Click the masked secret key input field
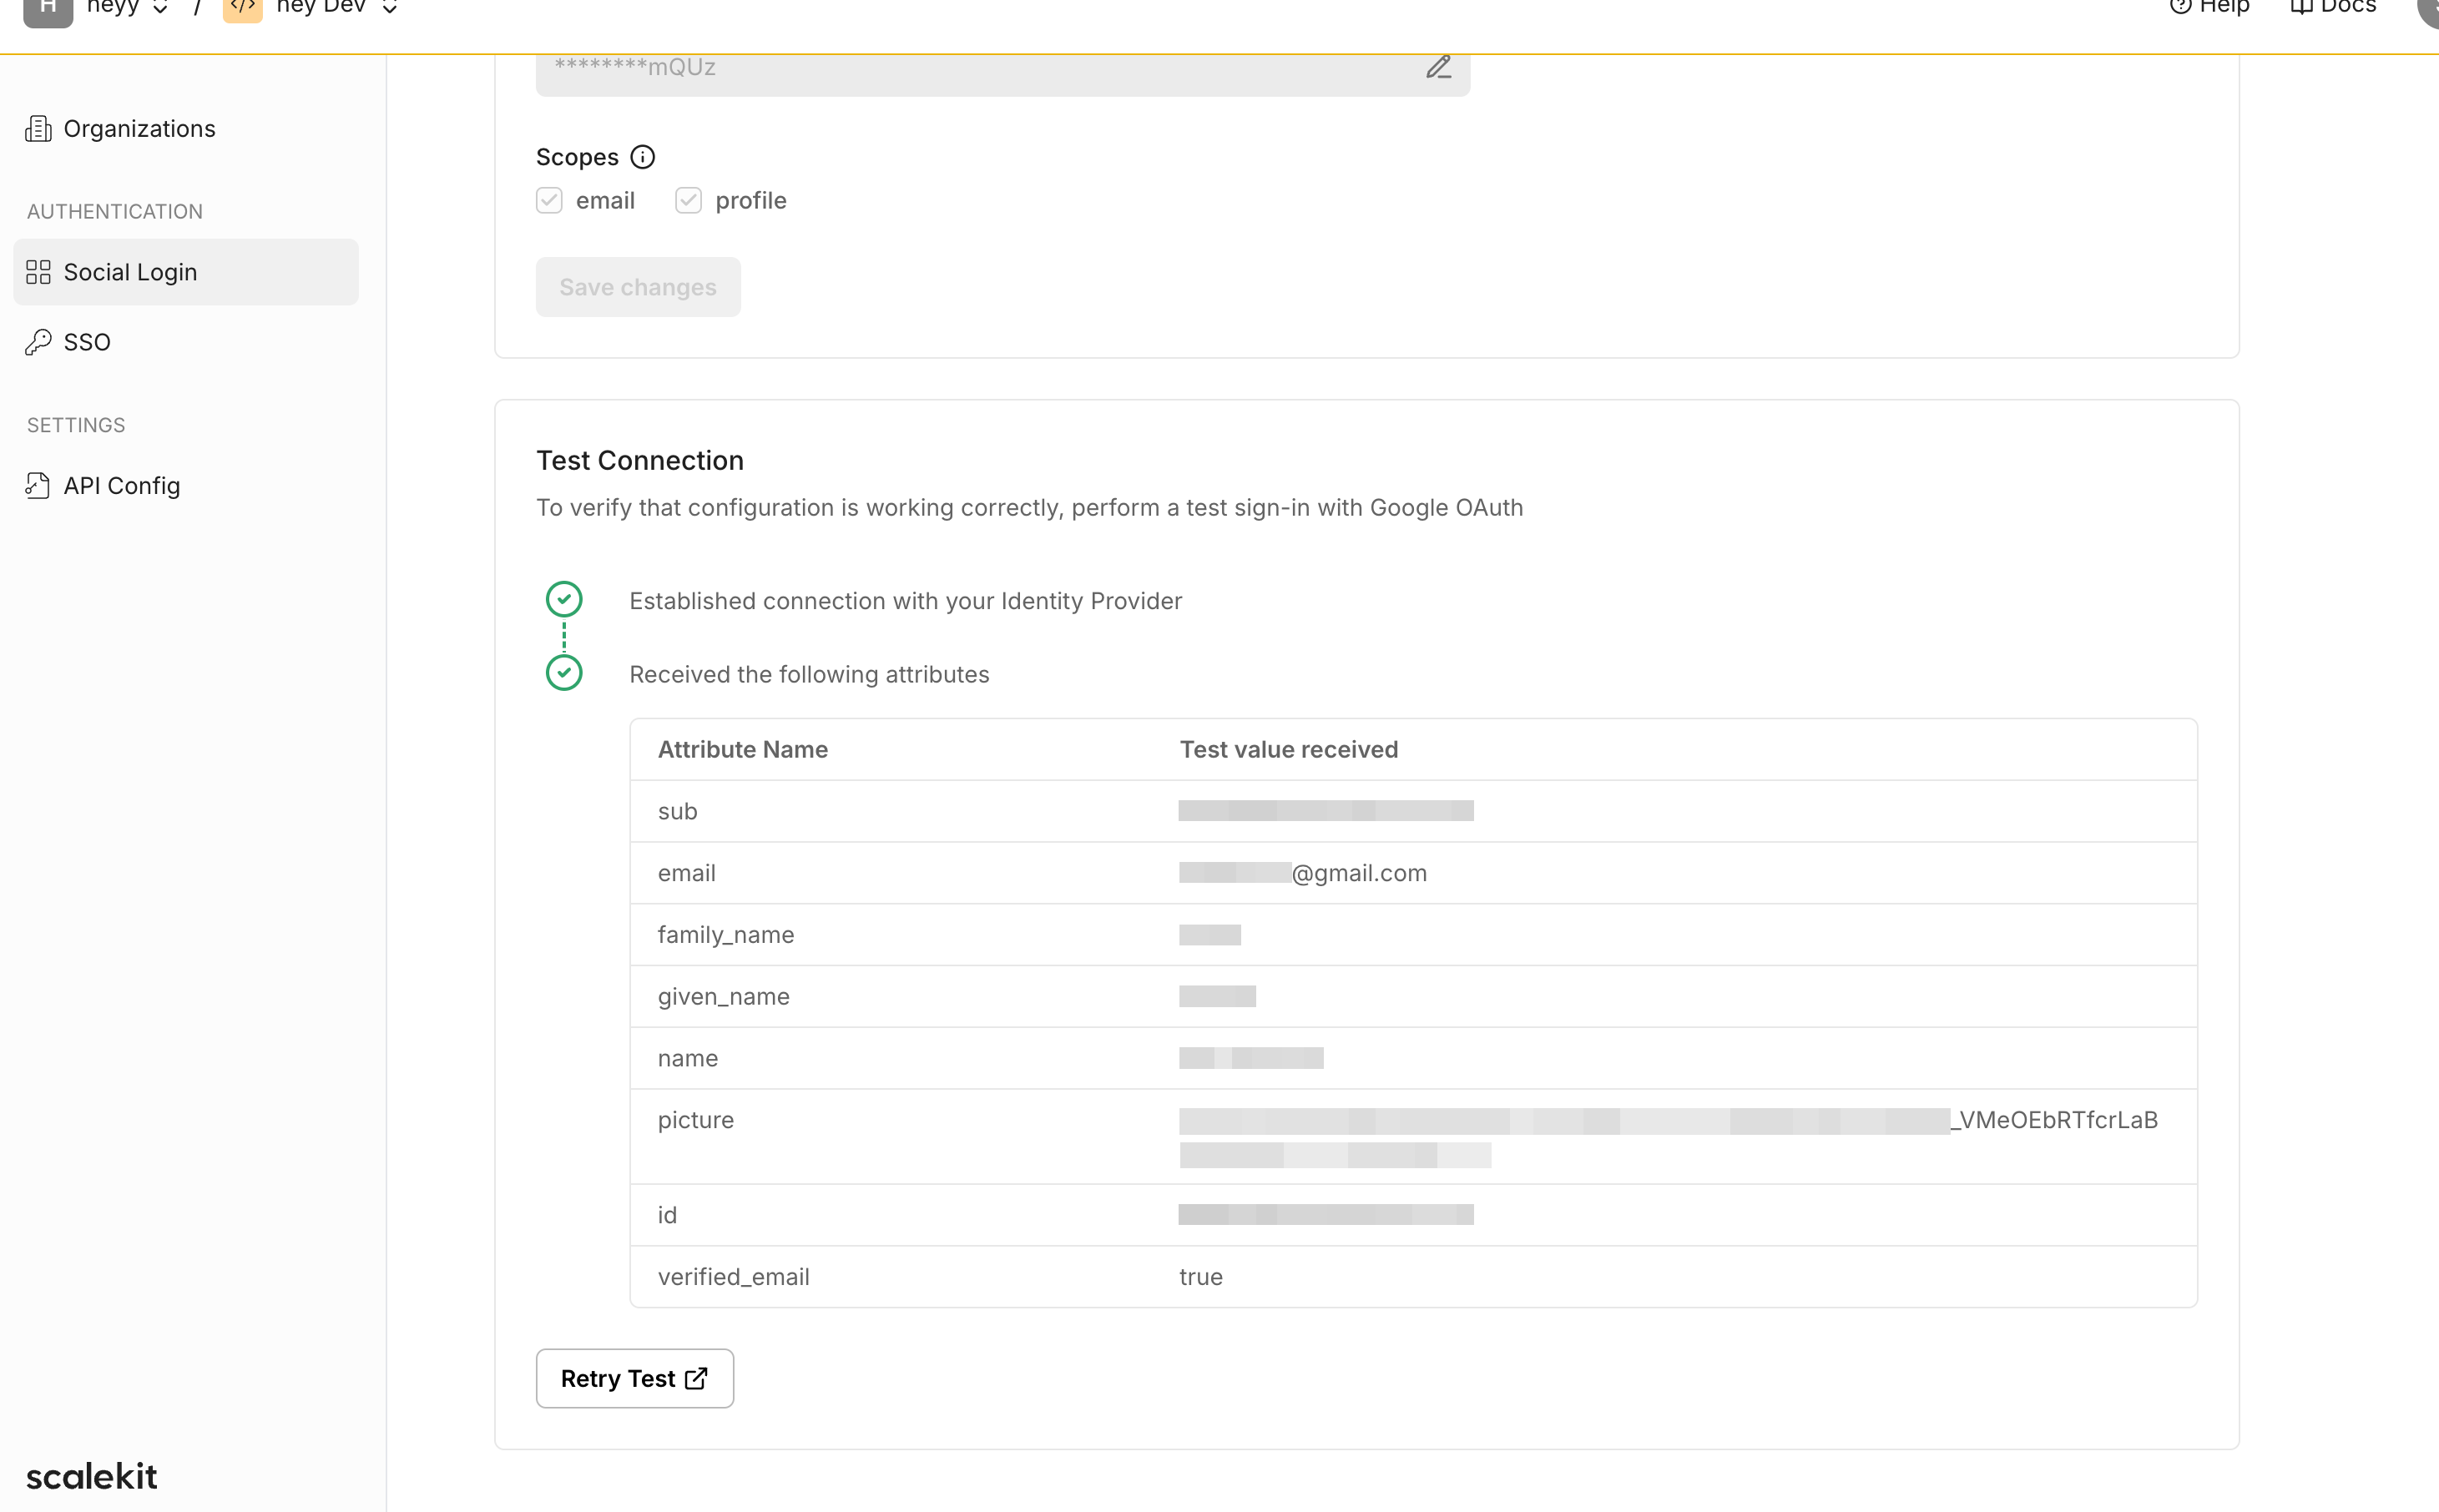Screen dimensions: 2439x1512 1002,66
